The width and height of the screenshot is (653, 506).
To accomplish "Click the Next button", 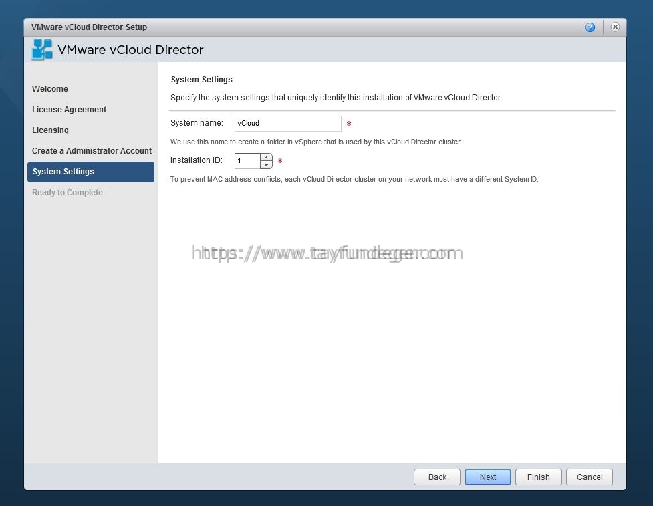I will 488,477.
